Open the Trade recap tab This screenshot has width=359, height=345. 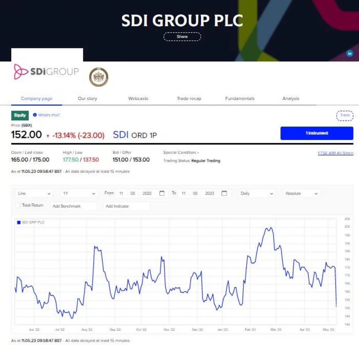189,99
